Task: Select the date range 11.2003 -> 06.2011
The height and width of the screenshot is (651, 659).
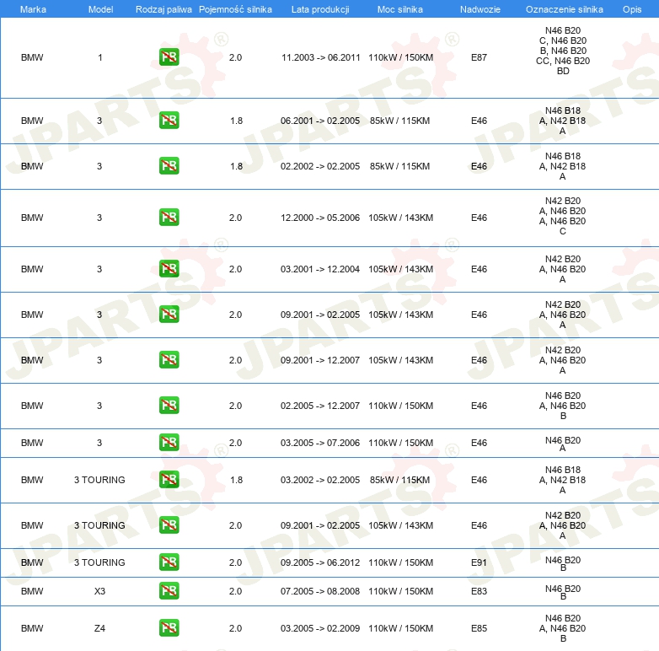Action: (x=321, y=57)
